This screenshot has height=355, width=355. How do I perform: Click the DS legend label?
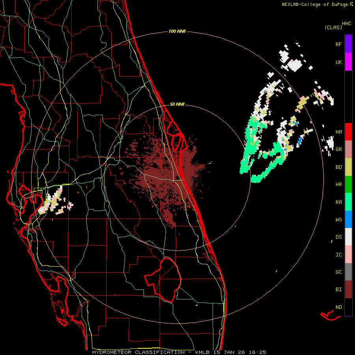click(x=338, y=237)
